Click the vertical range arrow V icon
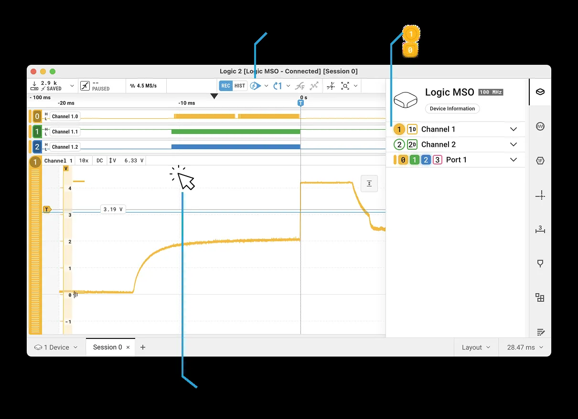This screenshot has width=578, height=419. coord(113,161)
